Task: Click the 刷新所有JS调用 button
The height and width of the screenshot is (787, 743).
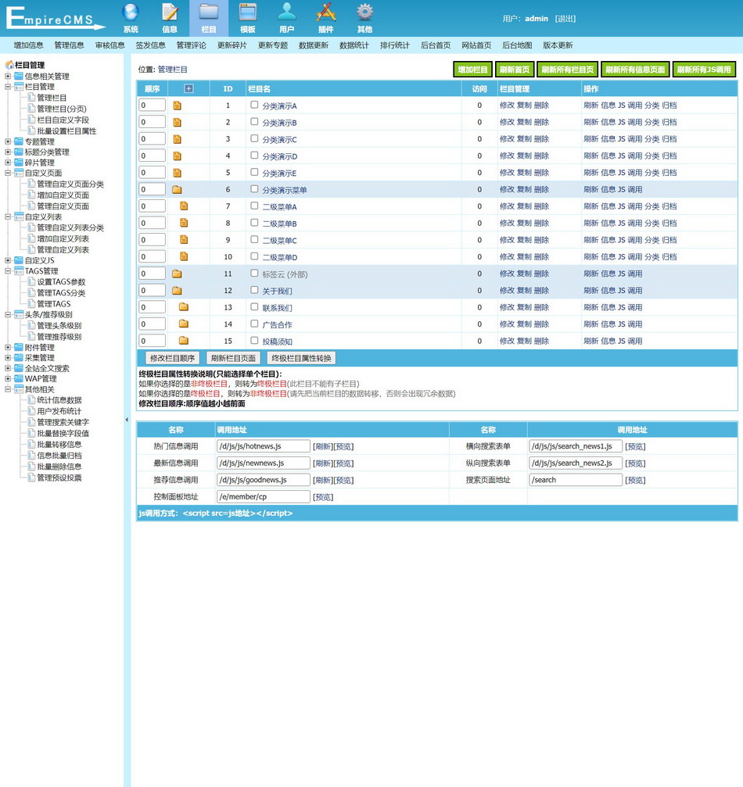Action: click(x=704, y=70)
